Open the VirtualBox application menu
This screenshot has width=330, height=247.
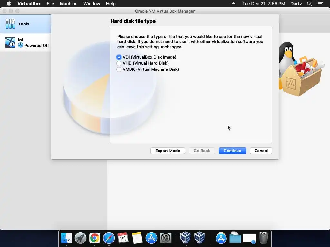pos(29,4)
